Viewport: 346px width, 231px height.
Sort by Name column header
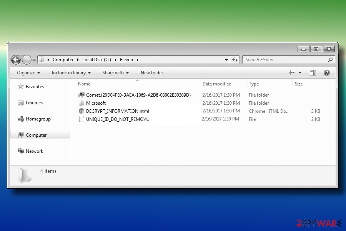(x=84, y=84)
